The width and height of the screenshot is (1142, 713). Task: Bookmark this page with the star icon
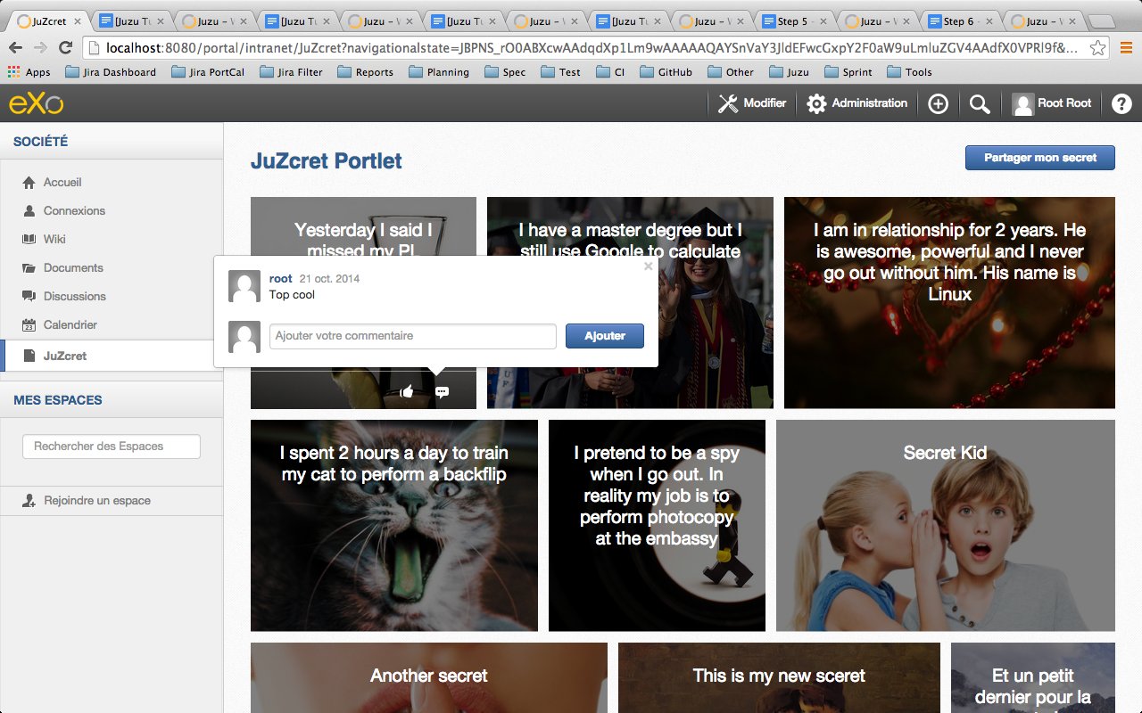click(x=1098, y=48)
